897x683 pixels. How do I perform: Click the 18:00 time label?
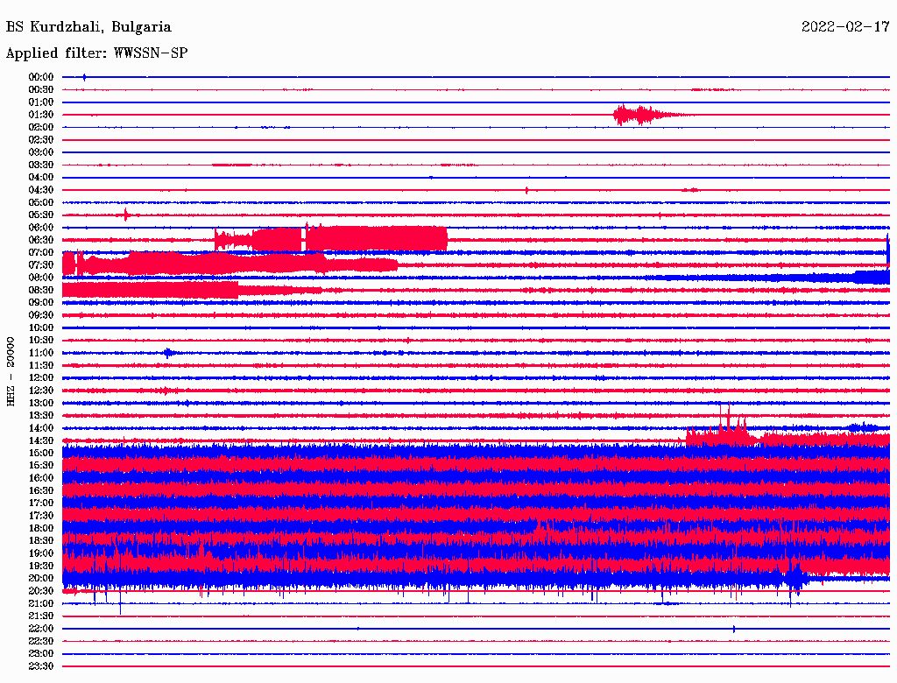pyautogui.click(x=41, y=529)
